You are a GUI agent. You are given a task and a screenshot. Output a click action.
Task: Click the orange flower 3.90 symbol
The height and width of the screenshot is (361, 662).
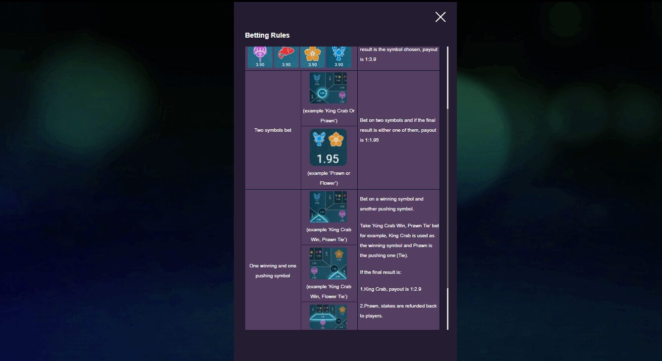[x=312, y=56]
